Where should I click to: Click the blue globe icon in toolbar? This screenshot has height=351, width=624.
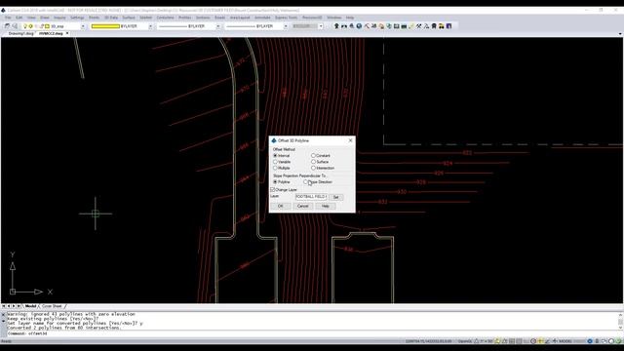tap(359, 26)
